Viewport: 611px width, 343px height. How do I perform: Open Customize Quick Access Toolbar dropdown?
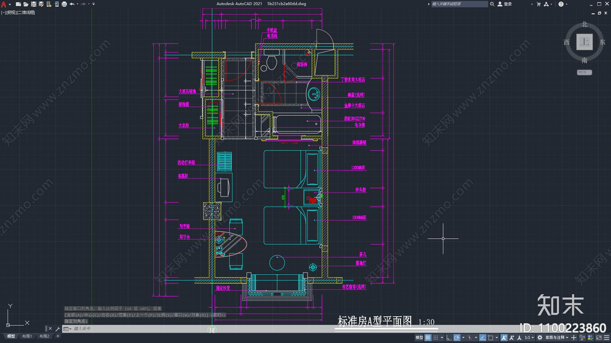[94, 4]
